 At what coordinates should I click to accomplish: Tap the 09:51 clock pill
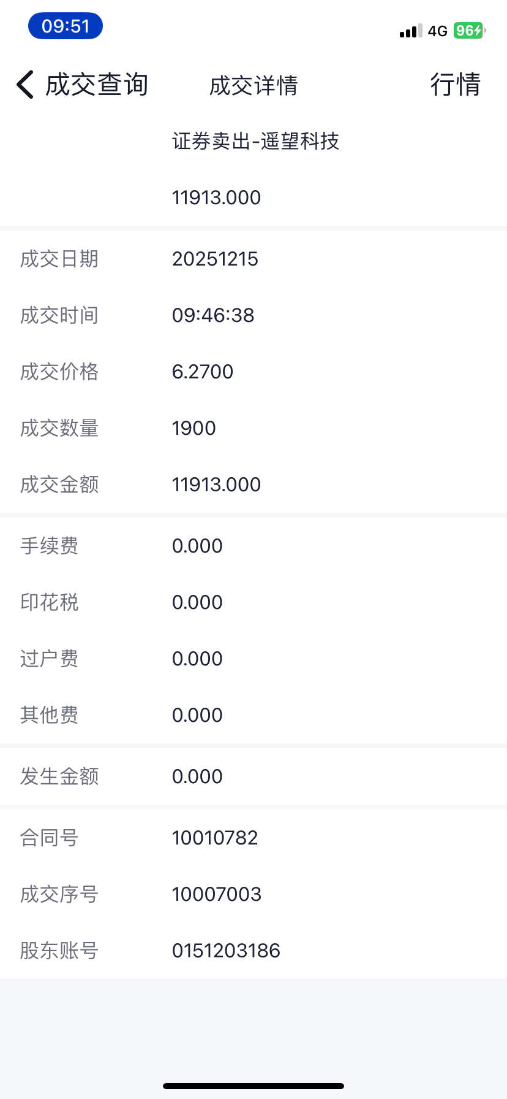click(x=66, y=26)
